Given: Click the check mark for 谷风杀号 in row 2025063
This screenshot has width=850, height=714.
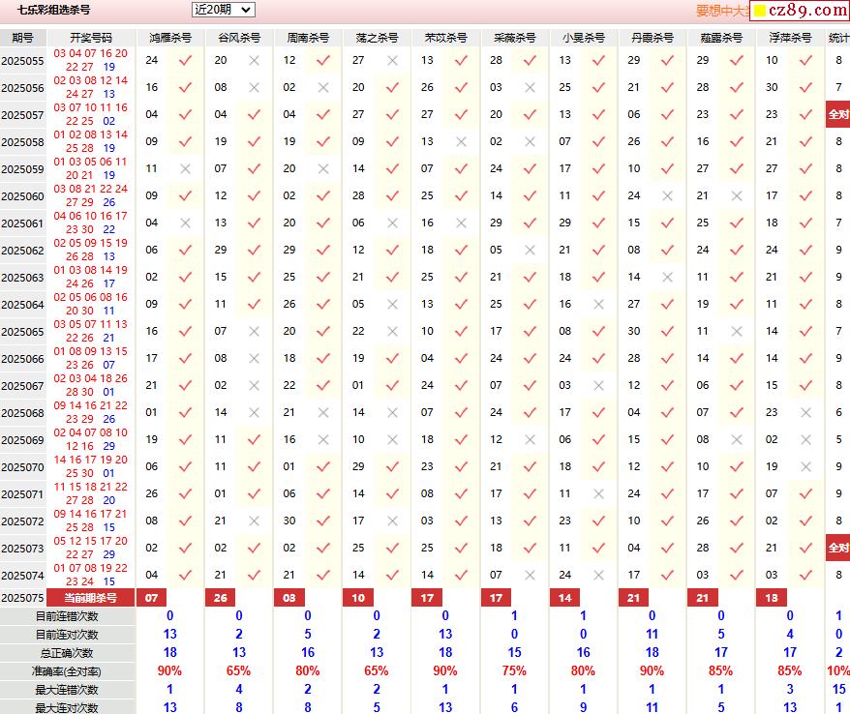Looking at the screenshot, I should pos(255,277).
